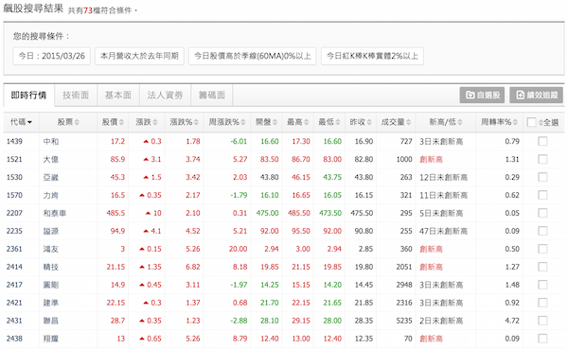
Task: Sort table by 周漲跌% column
Action: pos(227,122)
